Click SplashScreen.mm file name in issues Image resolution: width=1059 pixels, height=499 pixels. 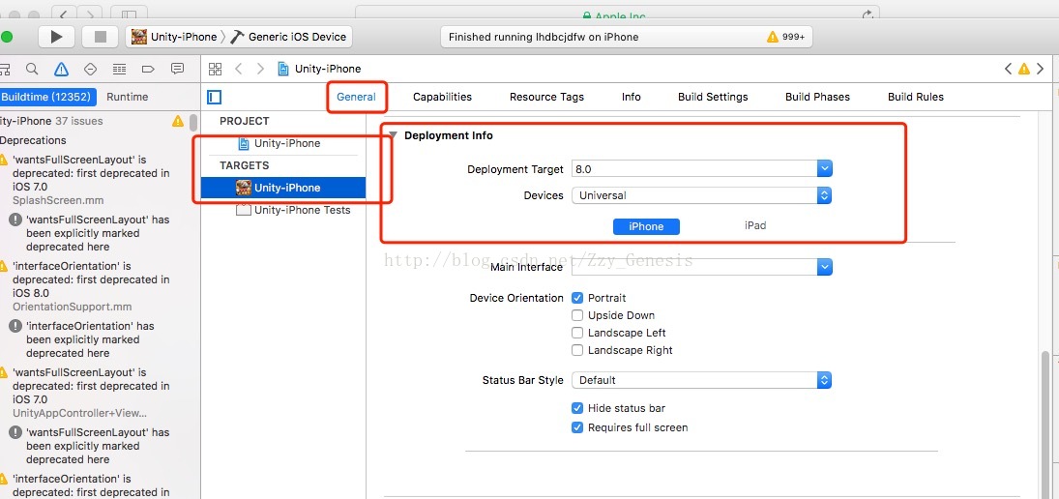click(58, 200)
